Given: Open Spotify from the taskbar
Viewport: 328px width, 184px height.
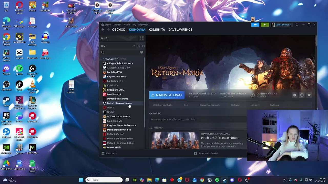Looking at the screenshot, I should [217, 180].
